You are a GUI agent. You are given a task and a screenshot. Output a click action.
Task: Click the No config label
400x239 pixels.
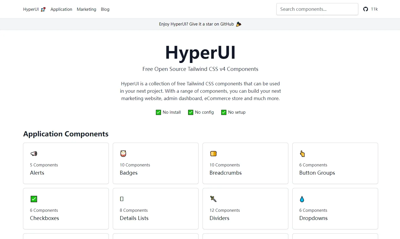[x=204, y=112]
